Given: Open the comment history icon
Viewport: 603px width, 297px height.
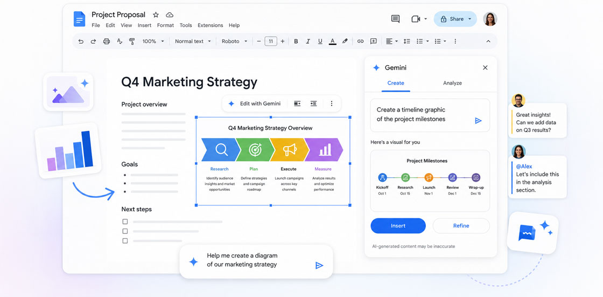Looking at the screenshot, I should click(395, 19).
